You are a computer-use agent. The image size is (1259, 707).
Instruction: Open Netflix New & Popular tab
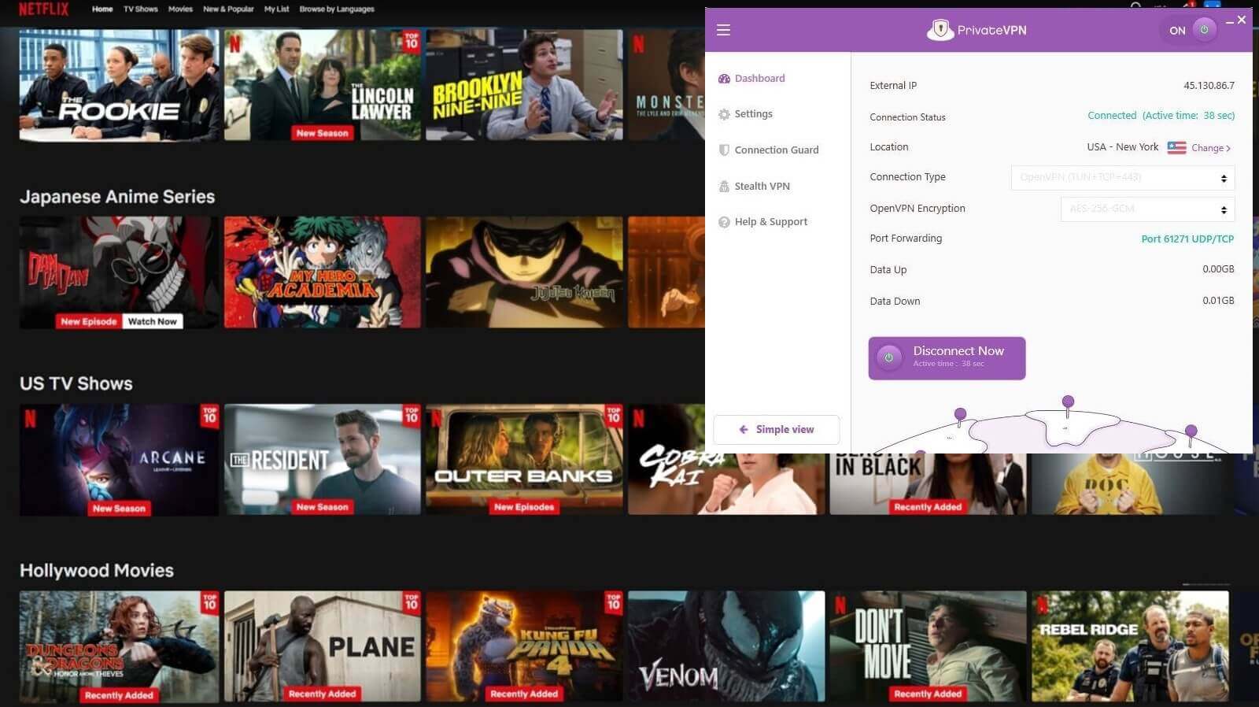coord(228,9)
